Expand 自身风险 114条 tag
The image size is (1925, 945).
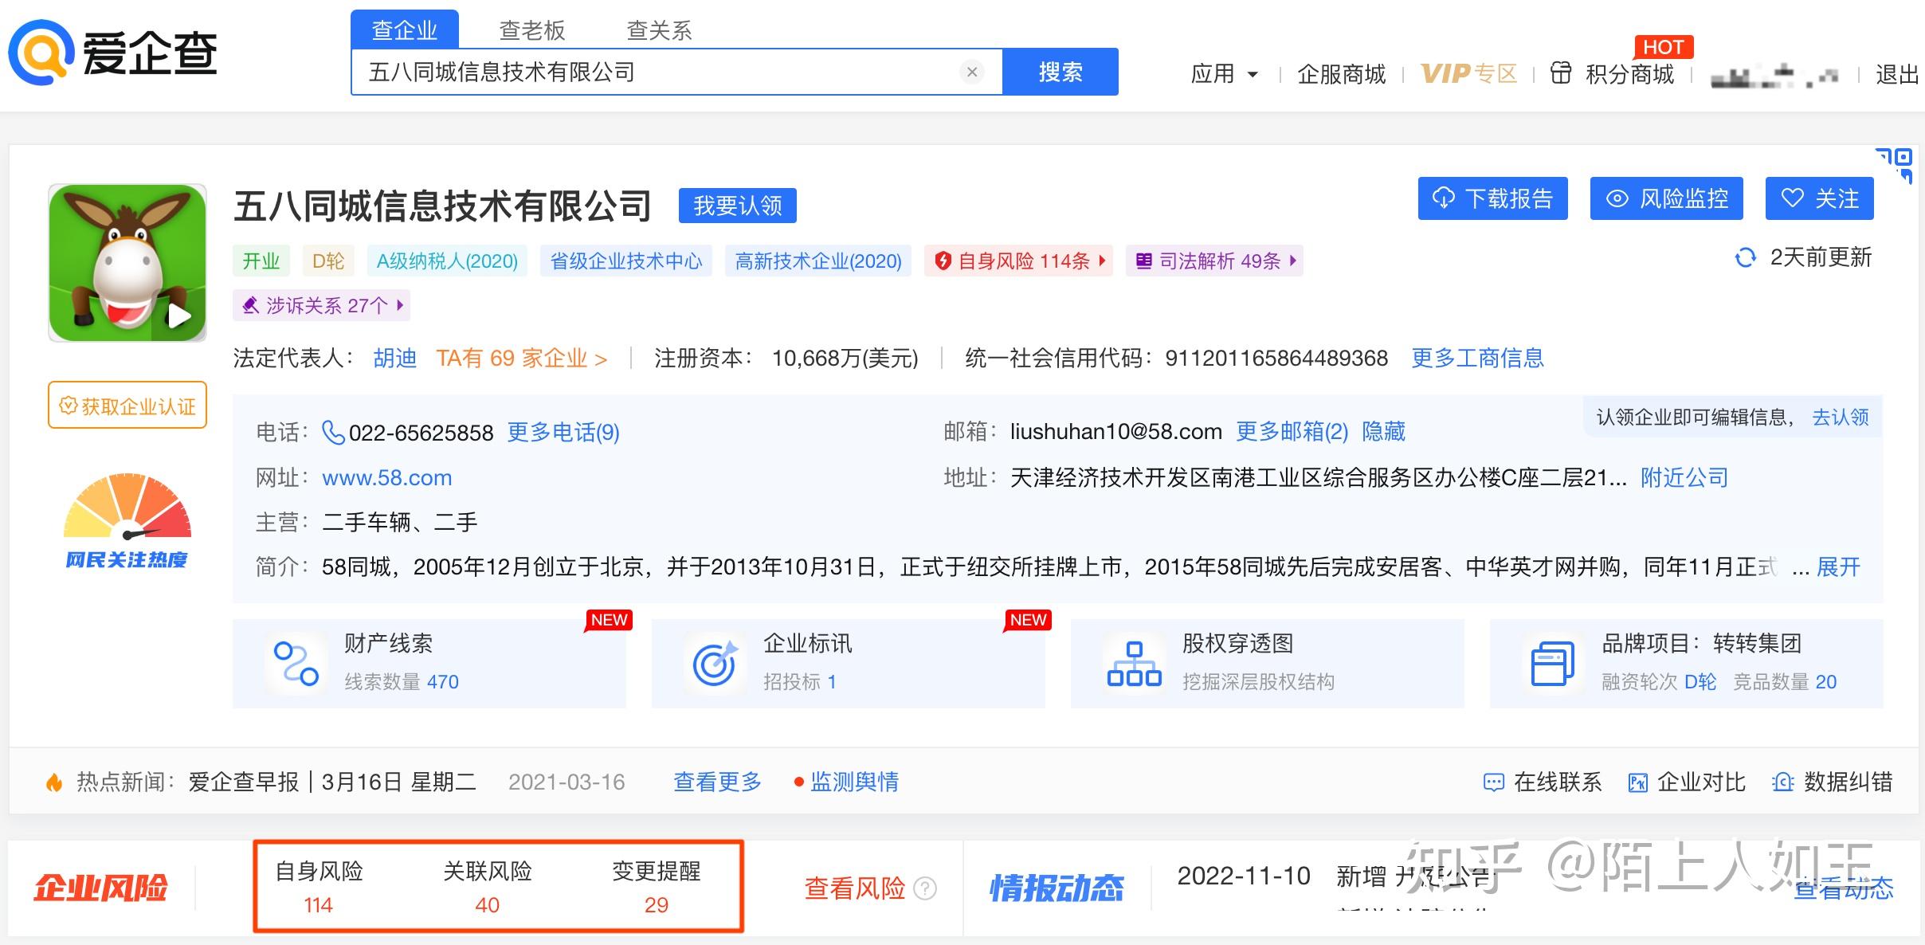pyautogui.click(x=1019, y=261)
